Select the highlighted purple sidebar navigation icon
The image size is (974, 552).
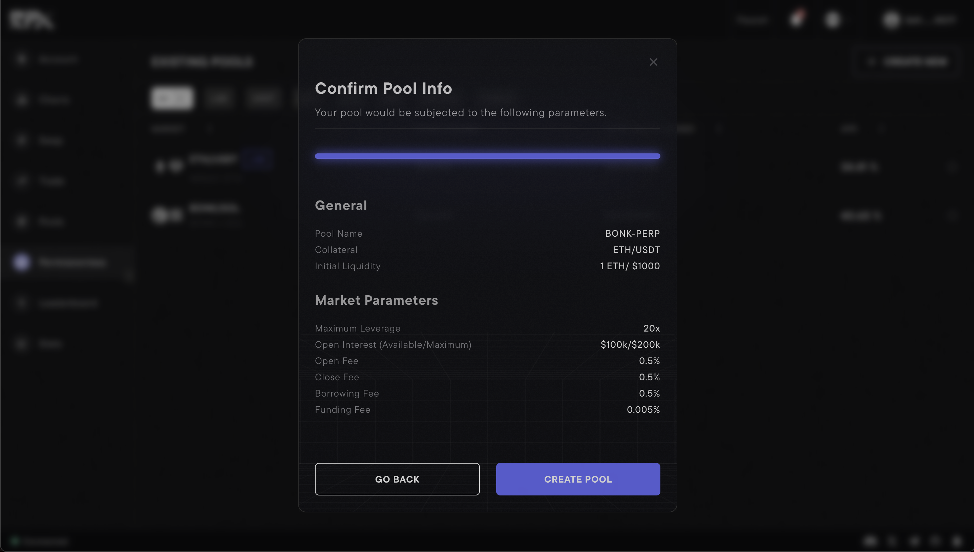click(22, 262)
